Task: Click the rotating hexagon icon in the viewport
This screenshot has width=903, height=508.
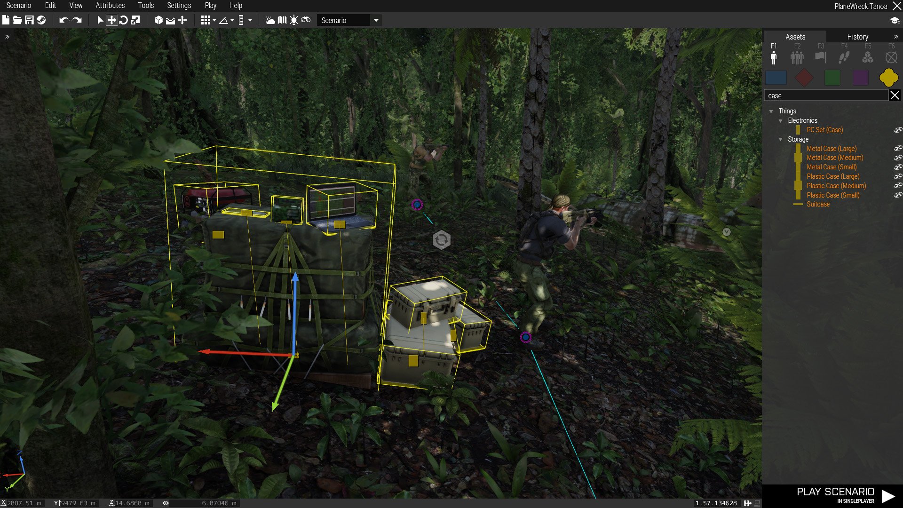Action: pos(441,240)
